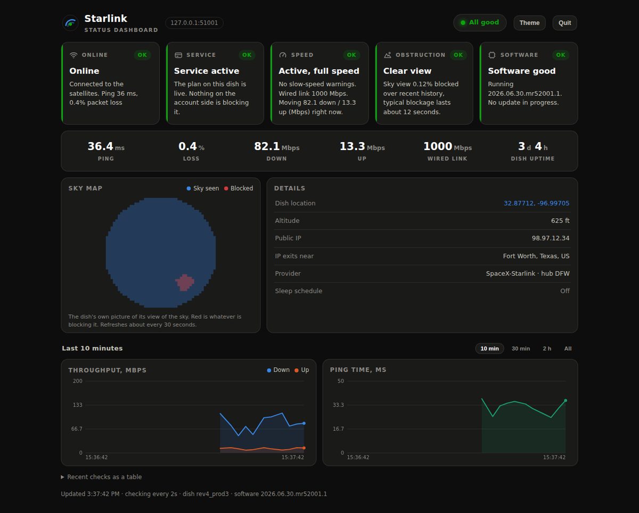The width and height of the screenshot is (639, 513).
Task: Click the Online heading
Action: click(84, 71)
